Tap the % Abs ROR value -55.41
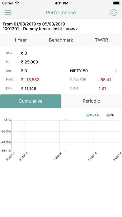This screenshot has width=122, height=217. point(105,80)
